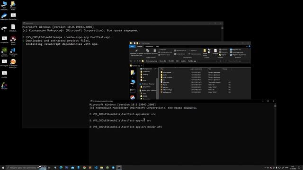
Task: Click 'mobile' segment in Explorer address bar
Action: click(x=183, y=61)
